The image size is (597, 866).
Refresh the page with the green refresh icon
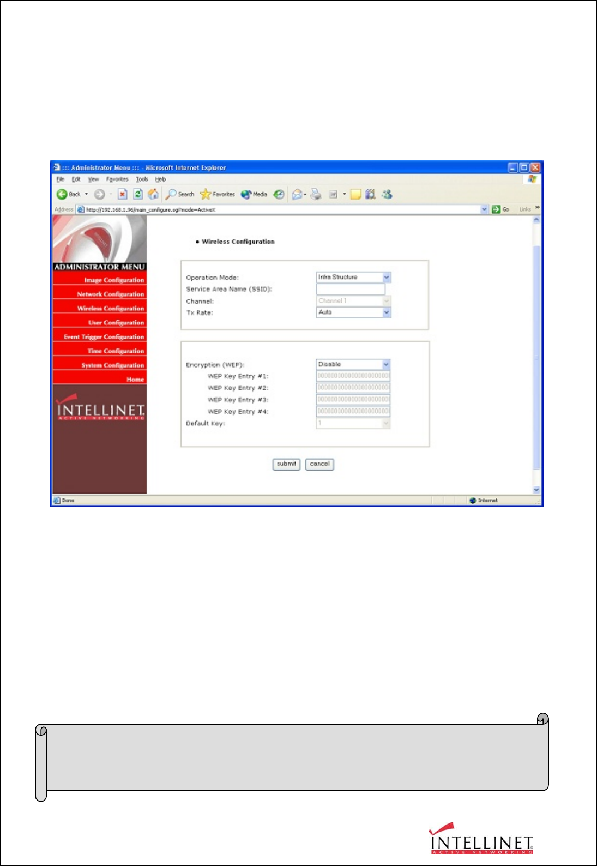click(138, 194)
